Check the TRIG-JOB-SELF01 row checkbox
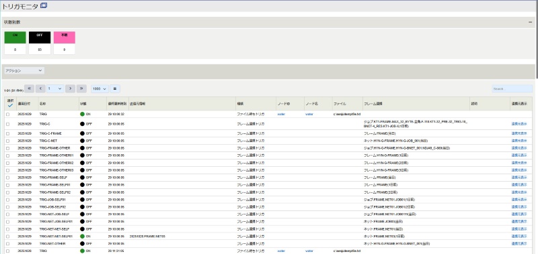 point(8,199)
